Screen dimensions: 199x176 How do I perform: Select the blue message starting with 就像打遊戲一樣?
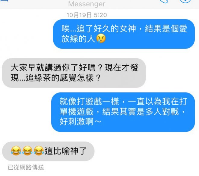(123, 112)
